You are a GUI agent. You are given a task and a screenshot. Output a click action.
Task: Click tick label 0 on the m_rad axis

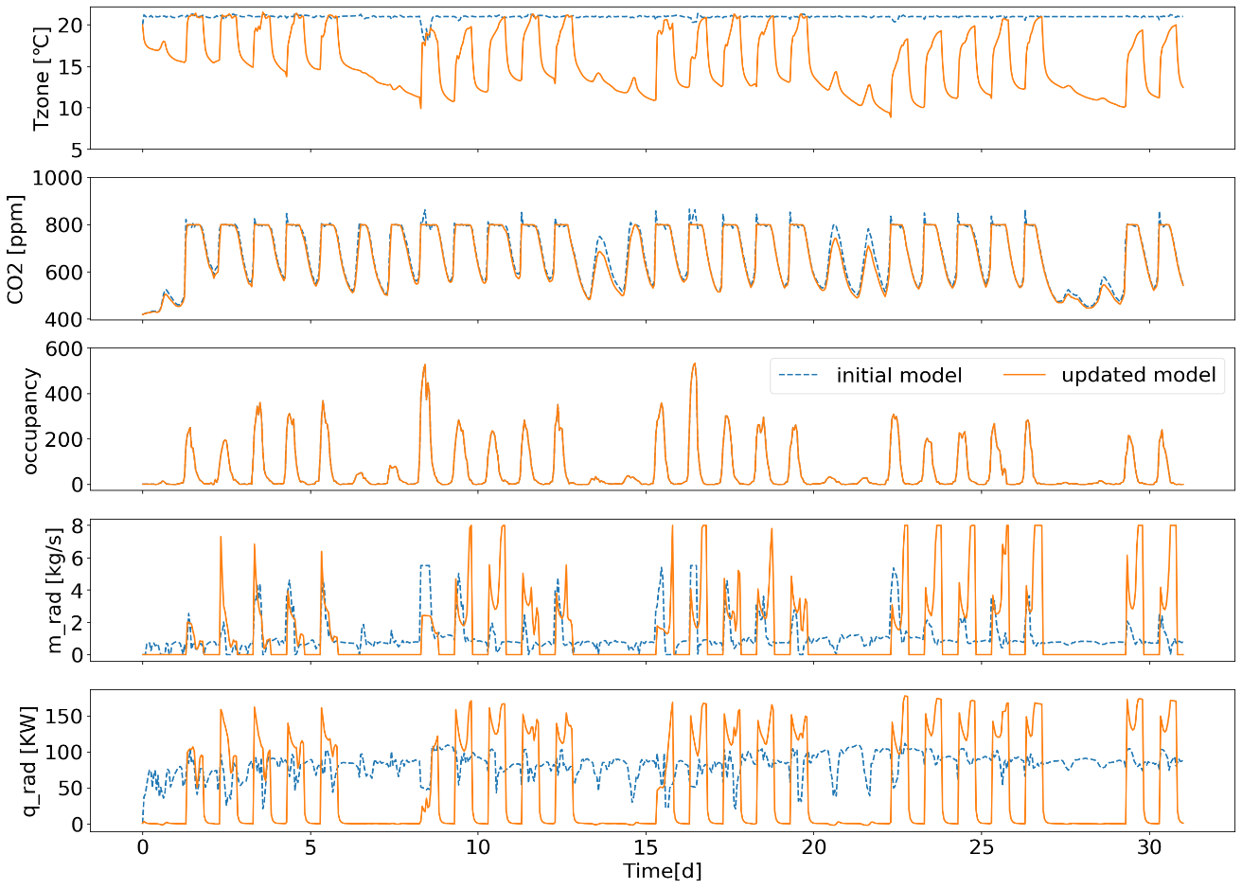pyautogui.click(x=76, y=655)
